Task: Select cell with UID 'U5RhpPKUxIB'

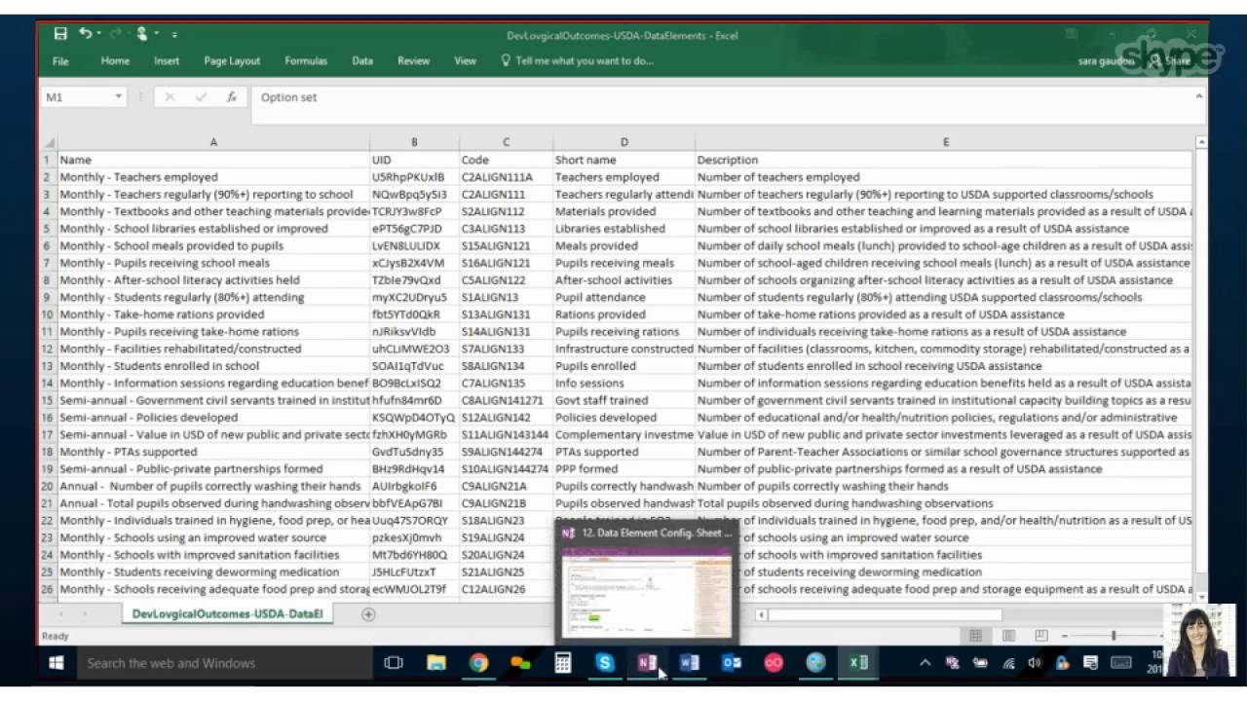Action: point(414,177)
